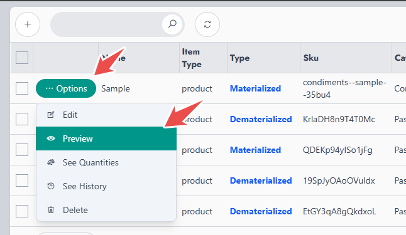Click the scales icon beside See Quantities

point(51,162)
